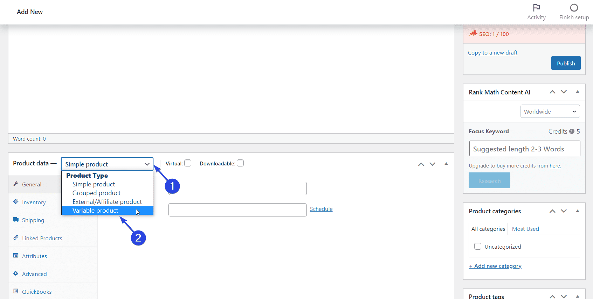Open the Worldwide country dropdown
This screenshot has width=593, height=299.
point(550,112)
